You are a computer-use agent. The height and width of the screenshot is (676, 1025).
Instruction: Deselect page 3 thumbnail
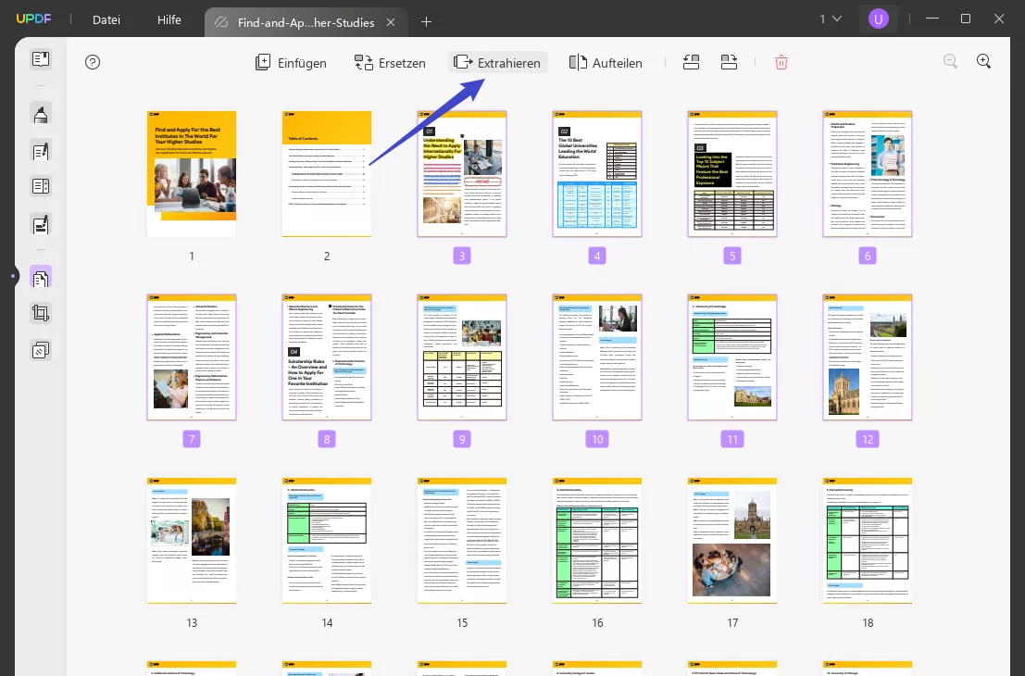pos(462,174)
